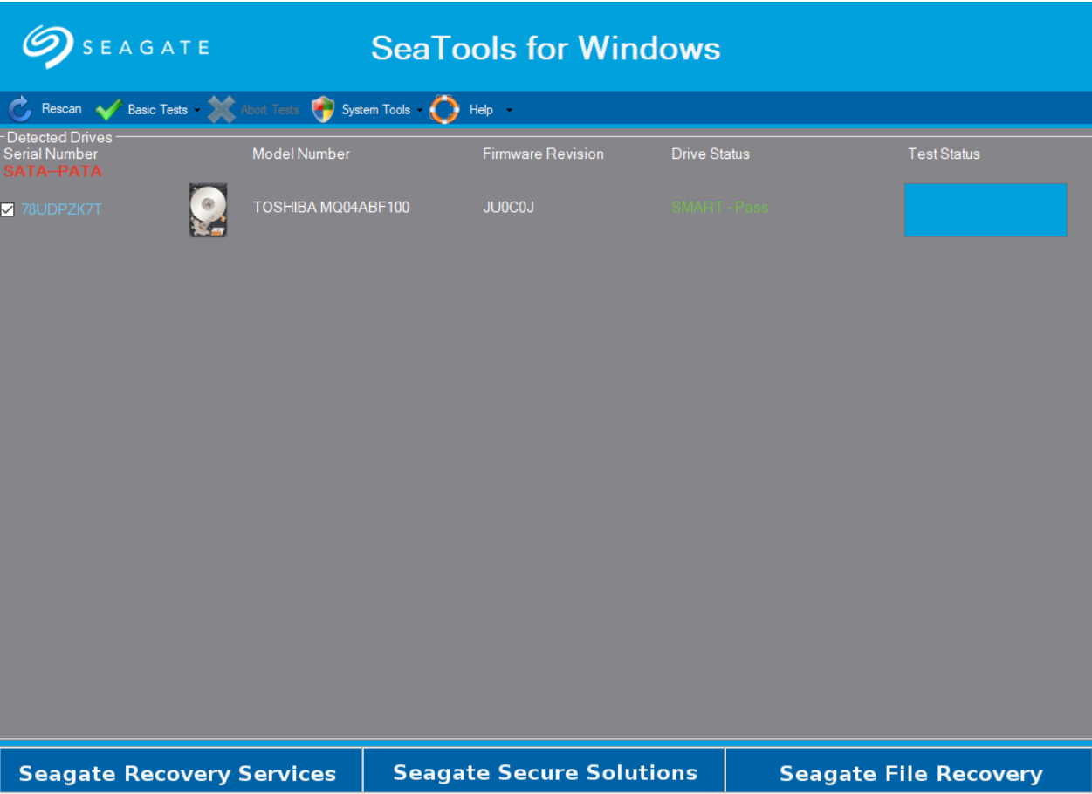Click the Firmware Revision column header
The image size is (1092, 794).
543,154
